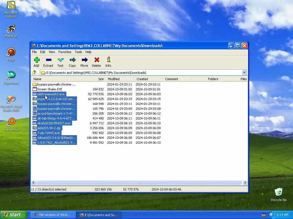Expand the address path dropdown
The width and height of the screenshot is (293, 219).
(244, 72)
